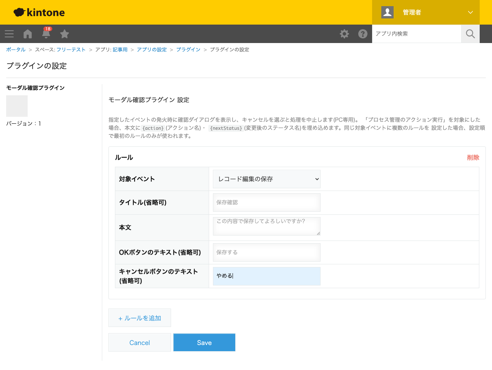492x370 pixels.
Task: Click the モーダル確認プラグイン 設定 heading
Action: tap(149, 100)
